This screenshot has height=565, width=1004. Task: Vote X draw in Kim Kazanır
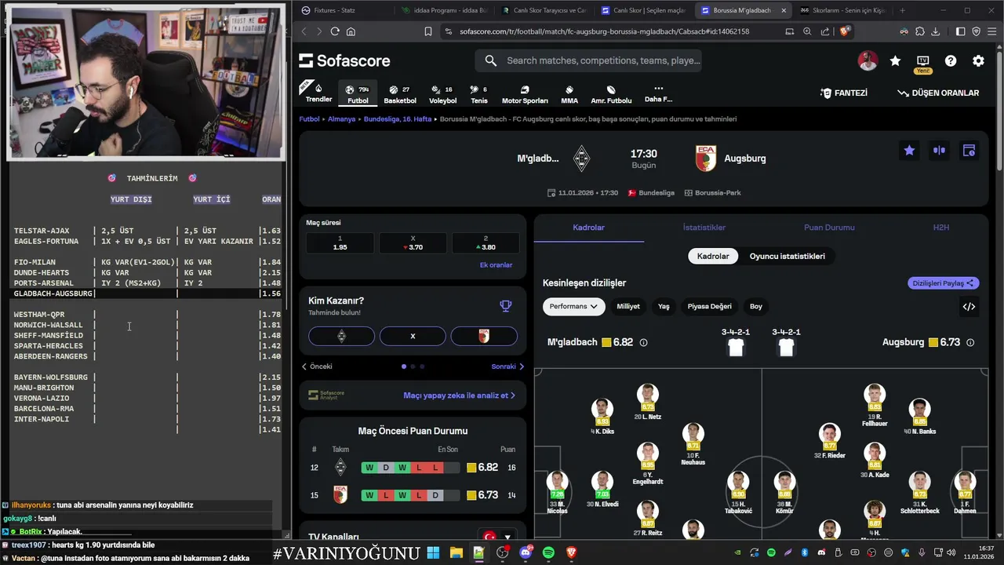tap(413, 336)
